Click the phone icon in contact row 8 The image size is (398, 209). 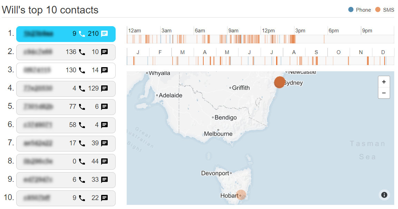[x=82, y=161]
